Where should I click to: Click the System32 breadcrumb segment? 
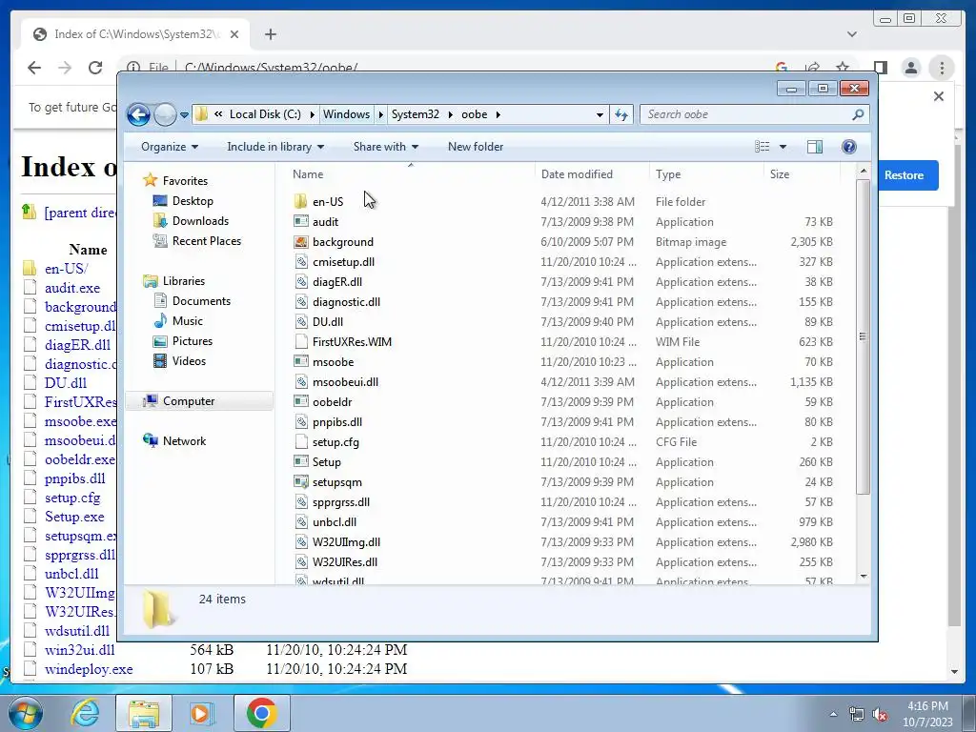click(x=416, y=114)
